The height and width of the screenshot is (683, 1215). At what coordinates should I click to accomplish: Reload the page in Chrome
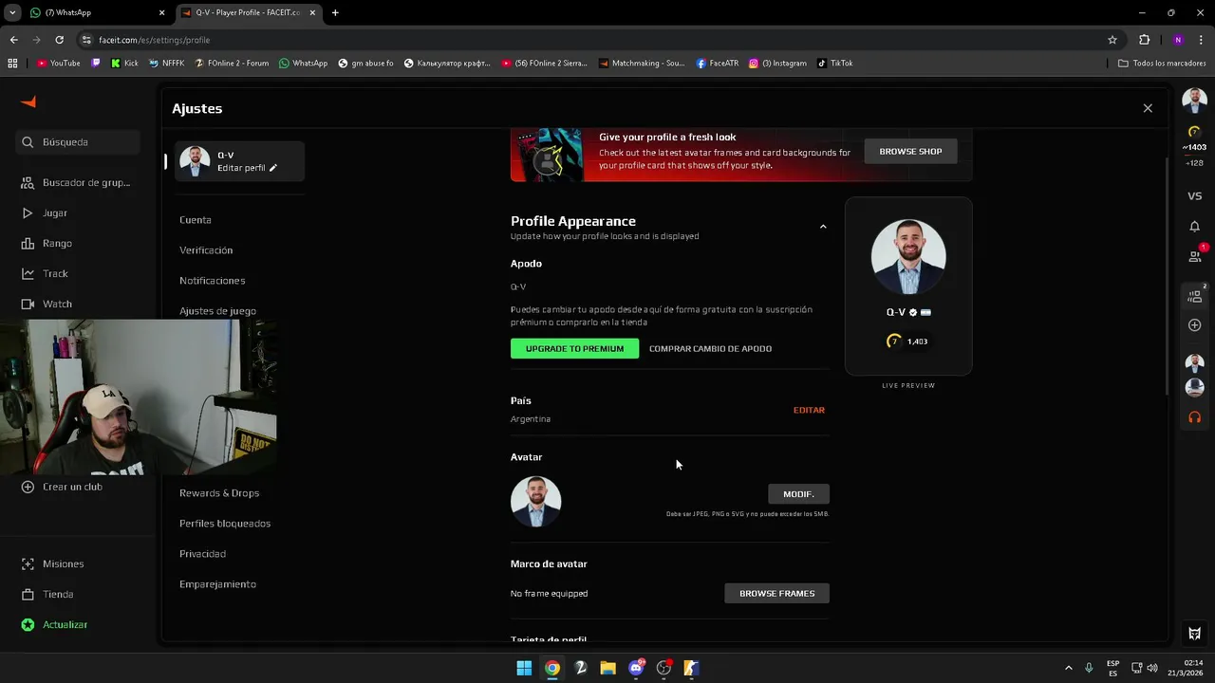(x=59, y=40)
